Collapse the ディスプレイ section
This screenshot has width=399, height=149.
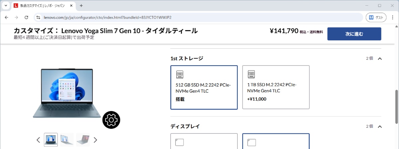[380, 126]
